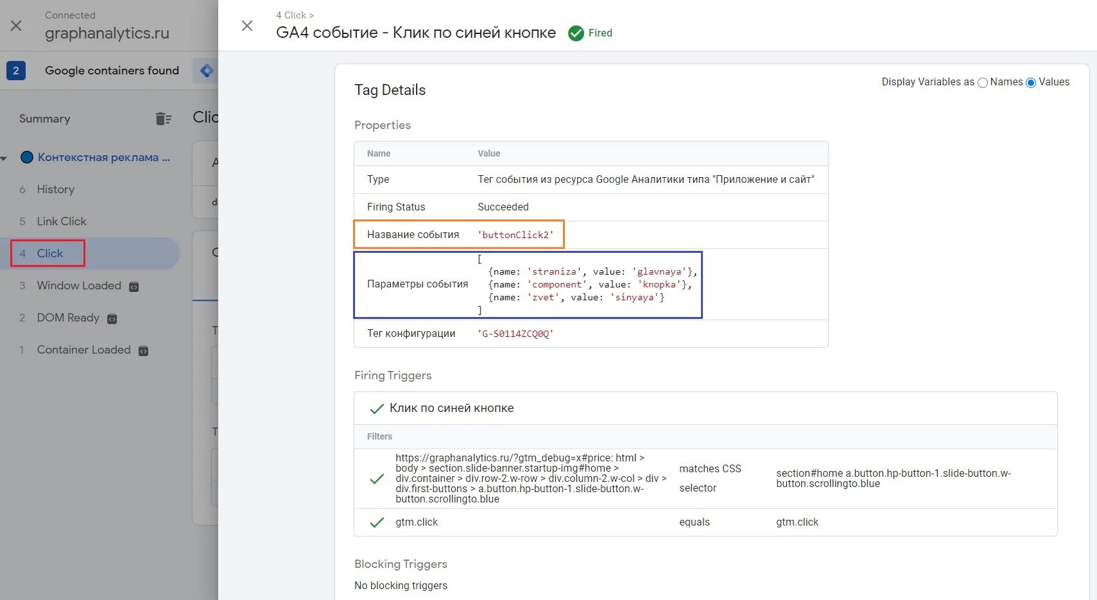Click the Container Loaded event badge icon

(144, 351)
